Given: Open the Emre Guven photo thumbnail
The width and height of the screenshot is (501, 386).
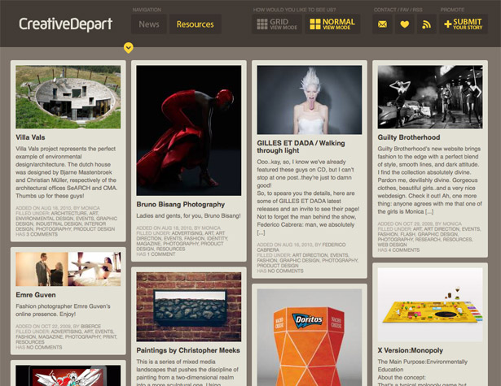Looking at the screenshot, I should click(68, 269).
